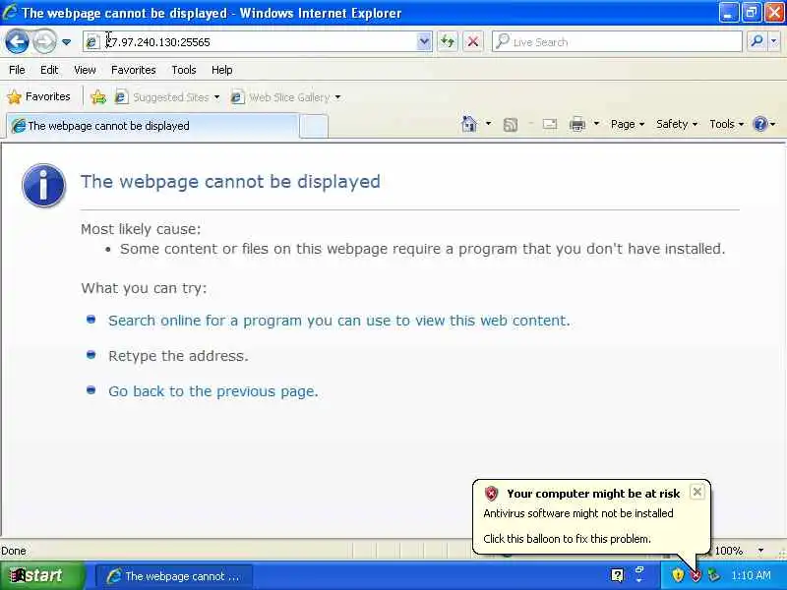
Task: Click the Favorites star button
Action: [39, 96]
